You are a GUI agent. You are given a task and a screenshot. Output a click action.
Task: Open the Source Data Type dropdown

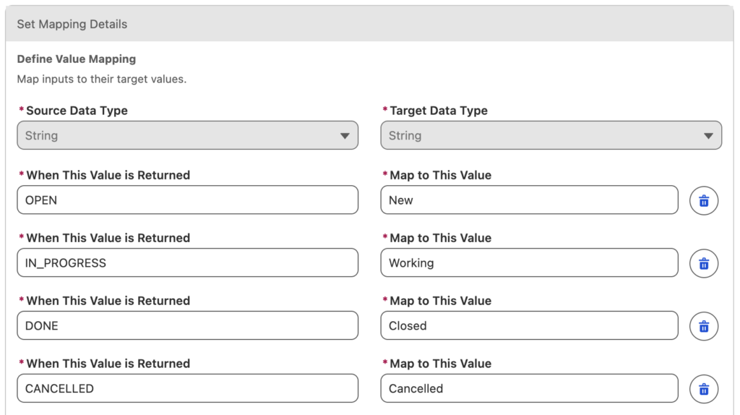187,135
